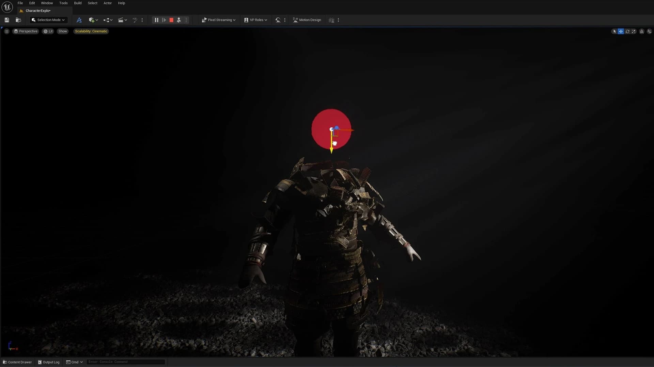This screenshot has width=654, height=367.
Task: Open Motion Design mode
Action: tap(307, 20)
